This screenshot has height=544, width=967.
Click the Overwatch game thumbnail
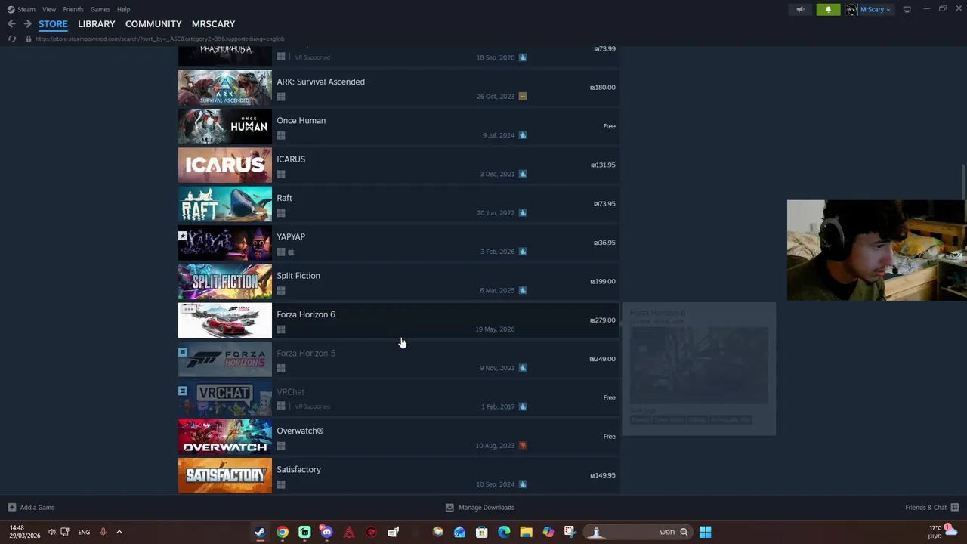tap(225, 437)
